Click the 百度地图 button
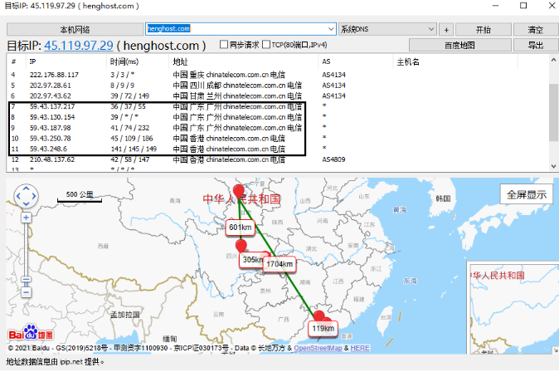Viewport: 559px width, 372px height. (x=460, y=46)
